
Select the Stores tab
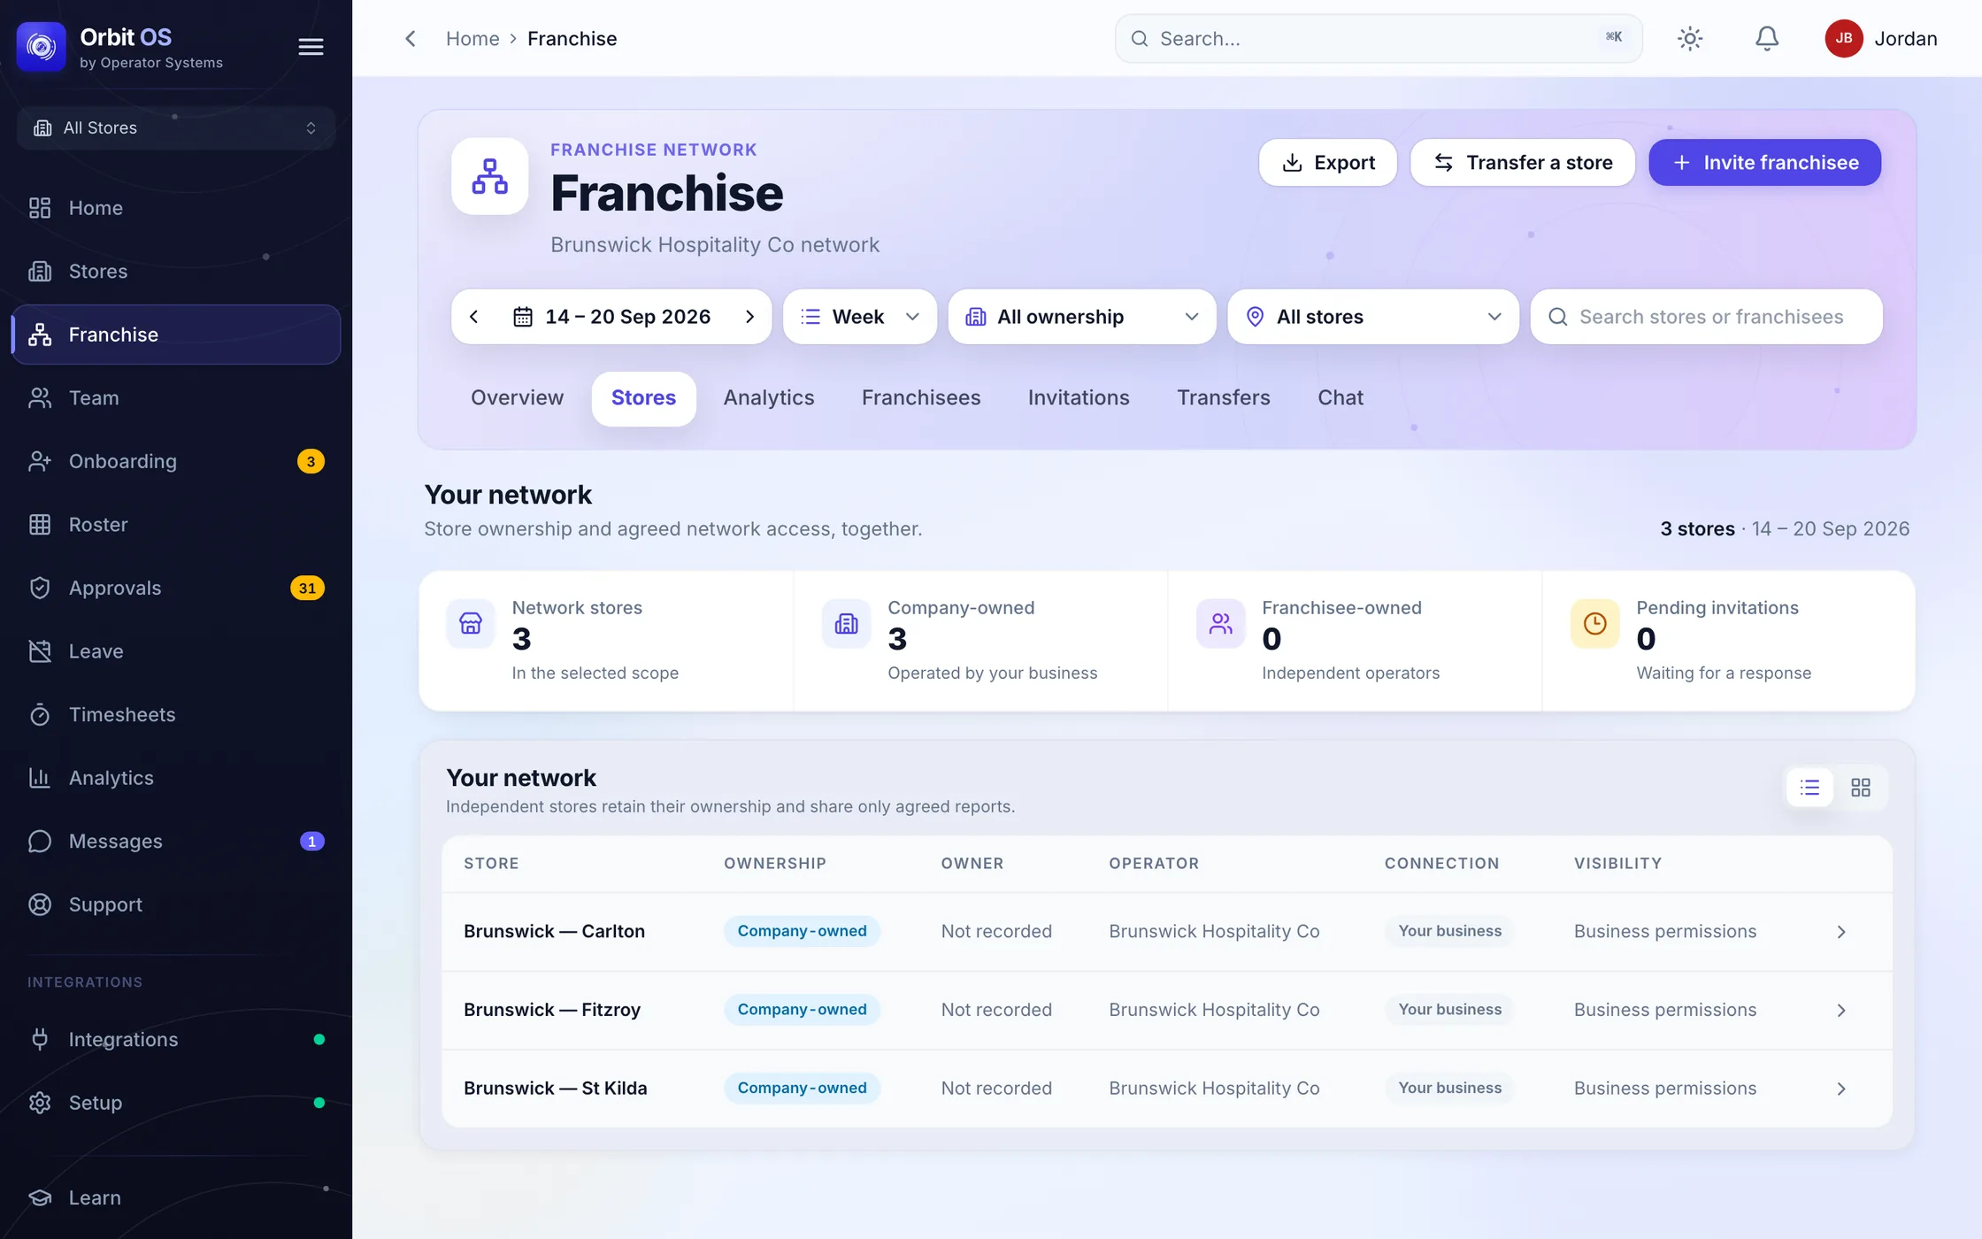click(643, 398)
